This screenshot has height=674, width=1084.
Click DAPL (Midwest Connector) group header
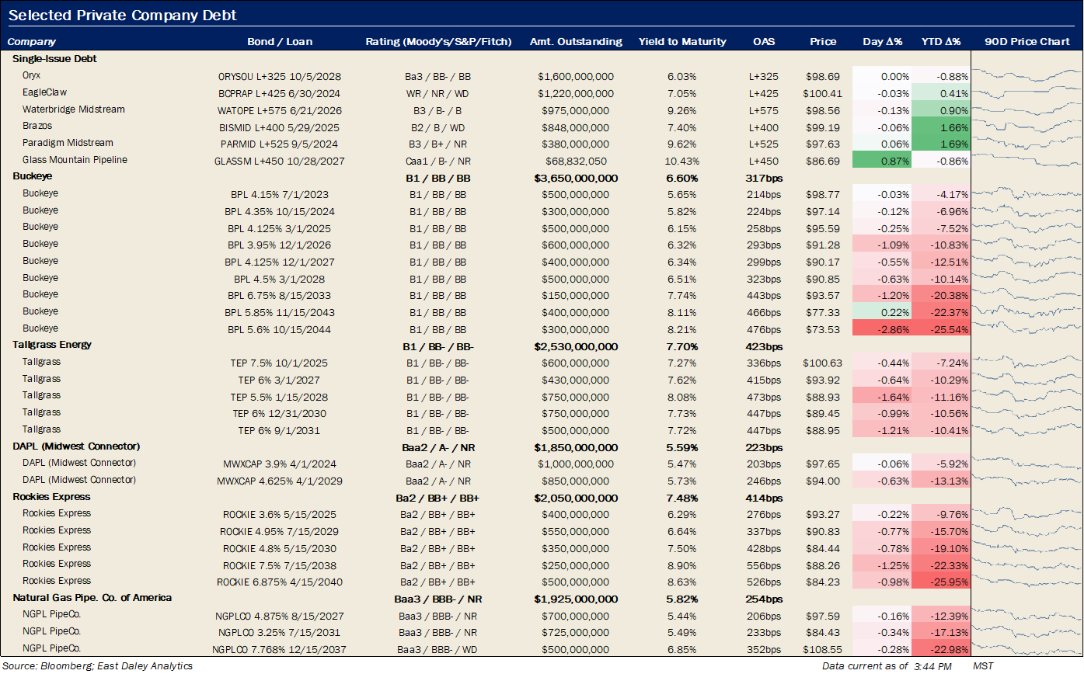76,446
